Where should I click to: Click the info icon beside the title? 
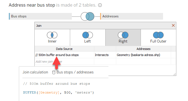(x=100, y=5)
